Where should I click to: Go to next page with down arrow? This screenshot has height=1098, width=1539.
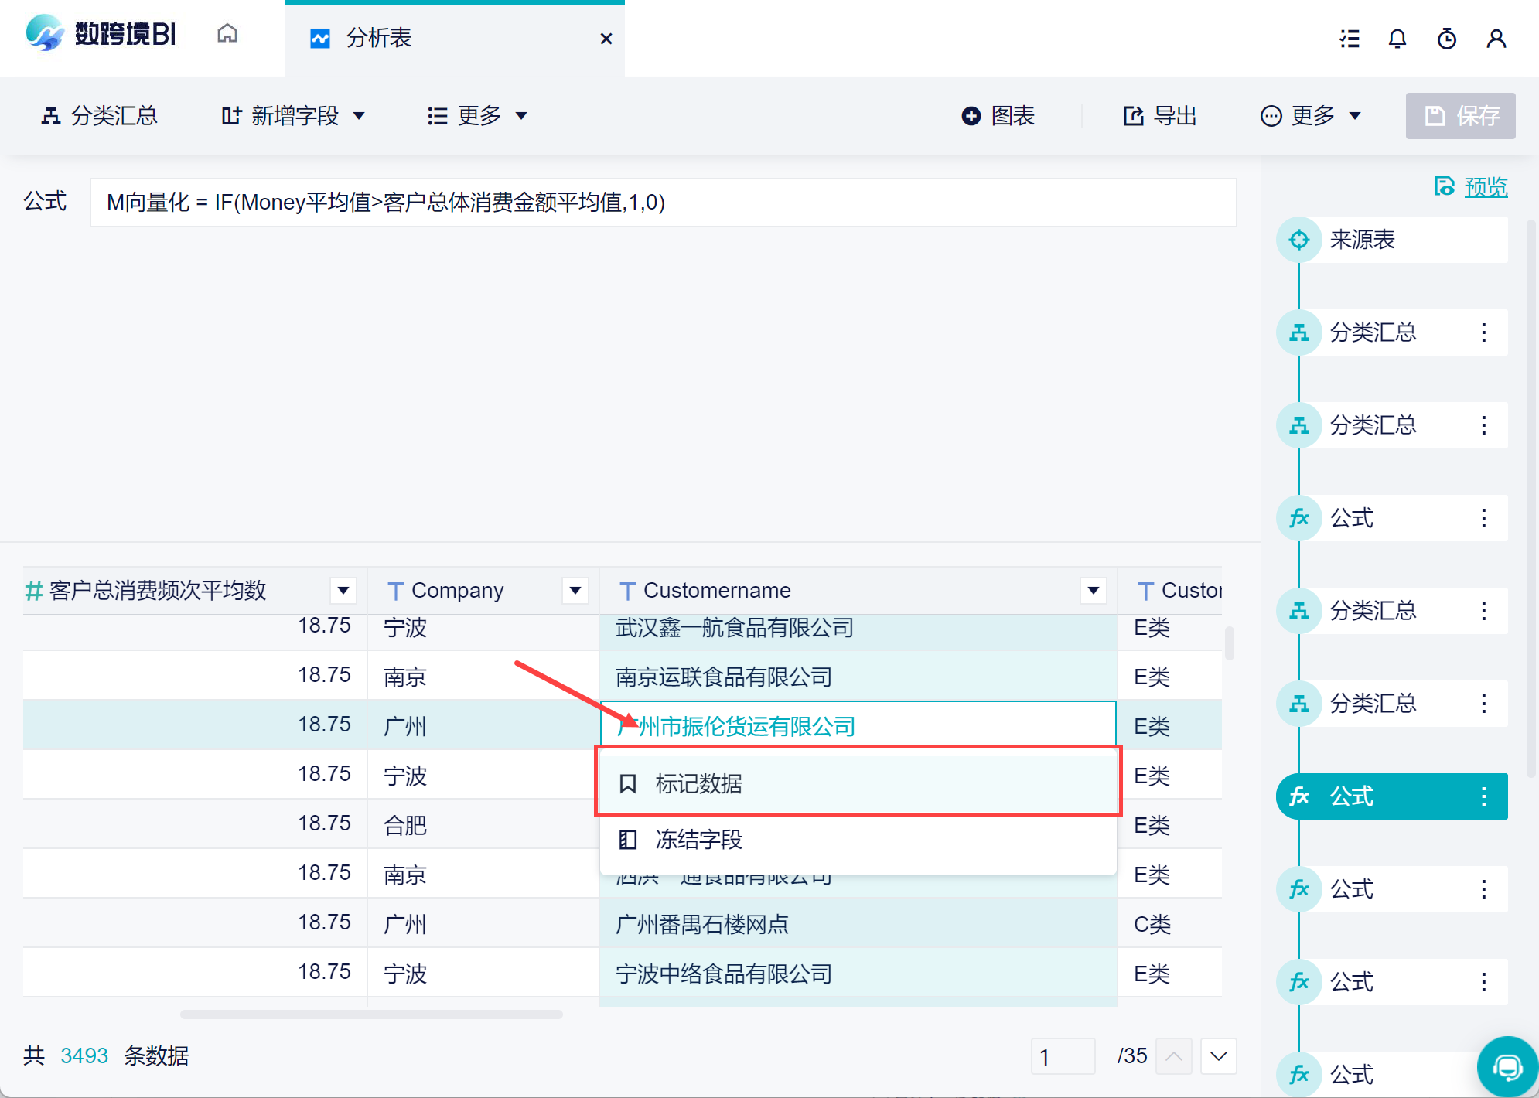(1218, 1056)
